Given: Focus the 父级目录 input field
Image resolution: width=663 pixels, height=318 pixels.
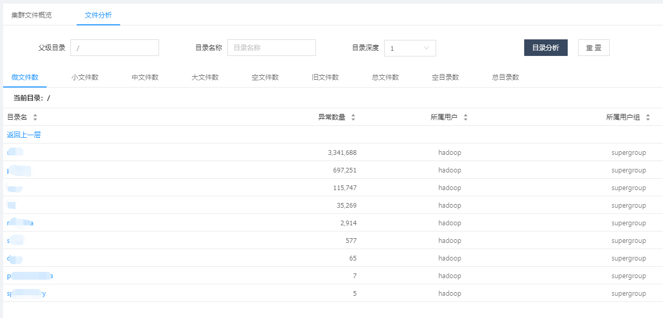Looking at the screenshot, I should (x=114, y=48).
